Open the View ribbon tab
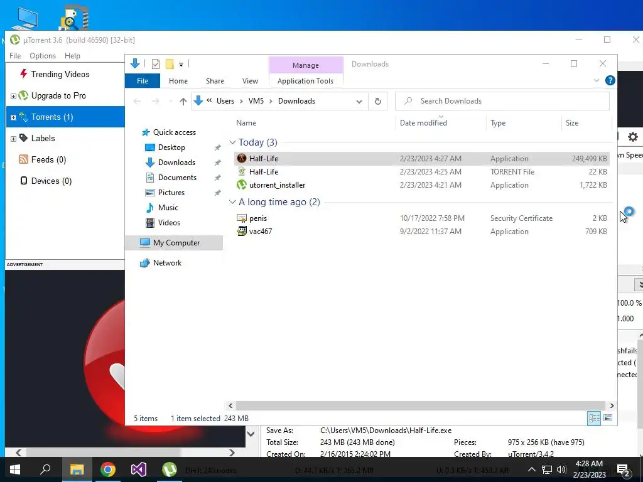Image resolution: width=643 pixels, height=482 pixels. click(x=250, y=81)
